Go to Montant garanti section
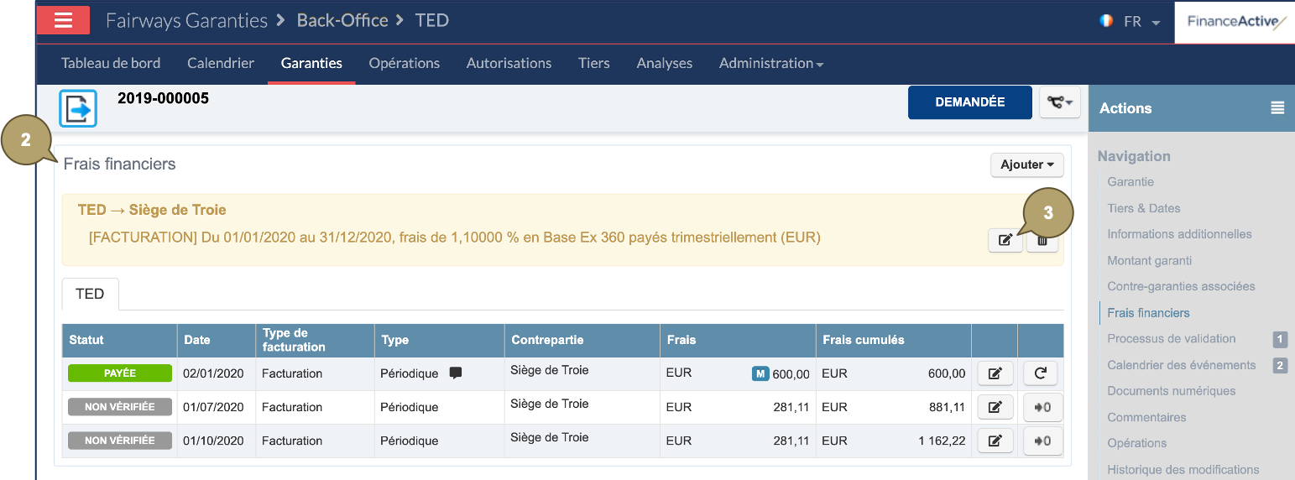This screenshot has width=1295, height=480. coord(1150,261)
